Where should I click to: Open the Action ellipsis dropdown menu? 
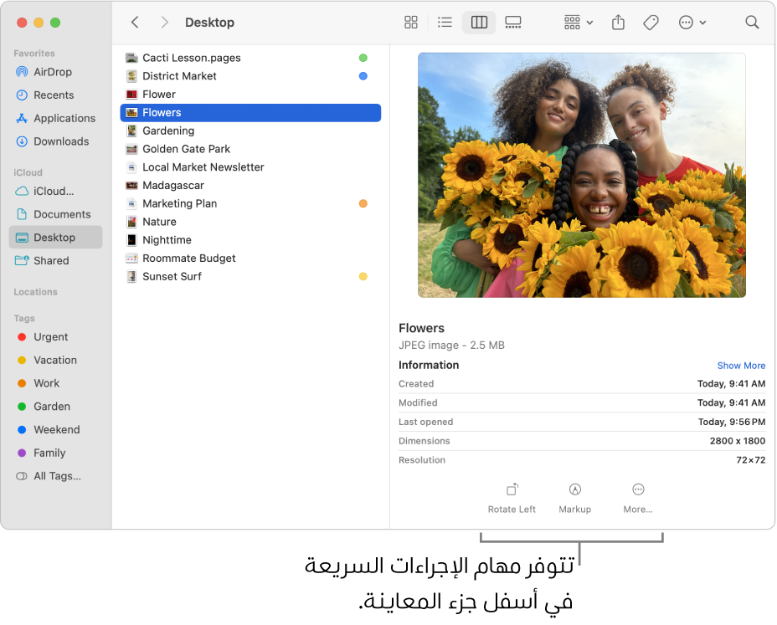[692, 23]
